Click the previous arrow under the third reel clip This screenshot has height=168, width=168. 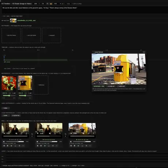pyautogui.click(x=71, y=146)
